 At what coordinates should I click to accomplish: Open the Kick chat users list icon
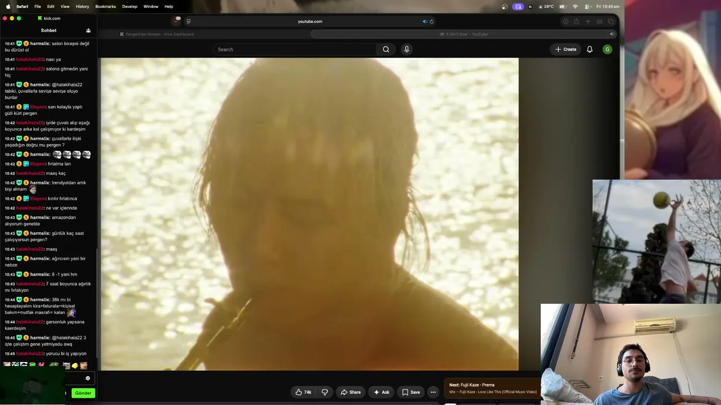pyautogui.click(x=88, y=30)
